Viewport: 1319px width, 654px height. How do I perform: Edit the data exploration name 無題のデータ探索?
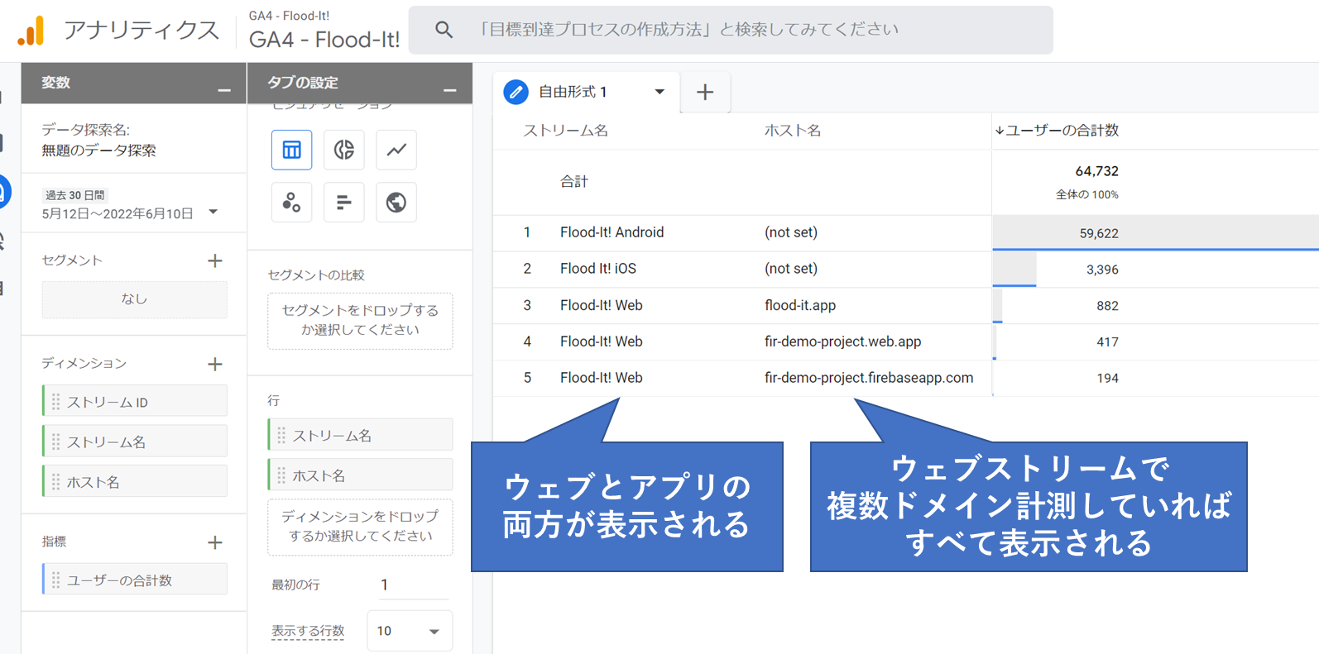click(98, 150)
